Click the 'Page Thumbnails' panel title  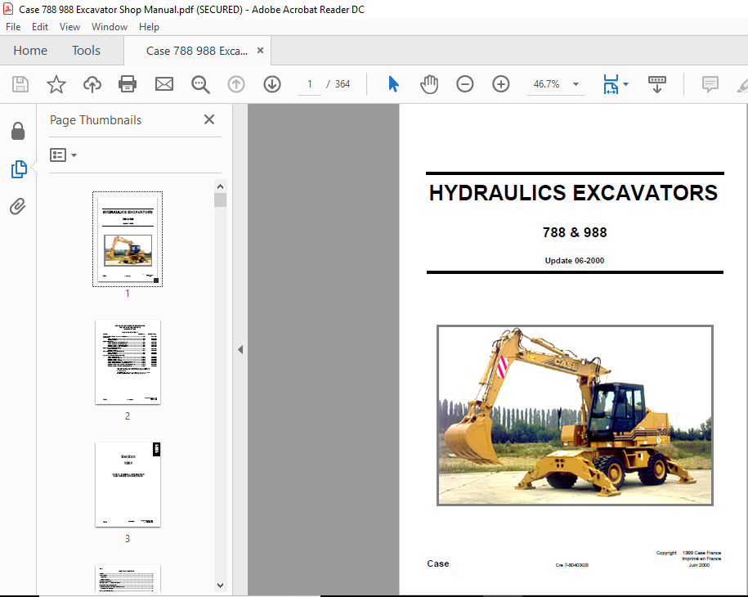pos(96,119)
